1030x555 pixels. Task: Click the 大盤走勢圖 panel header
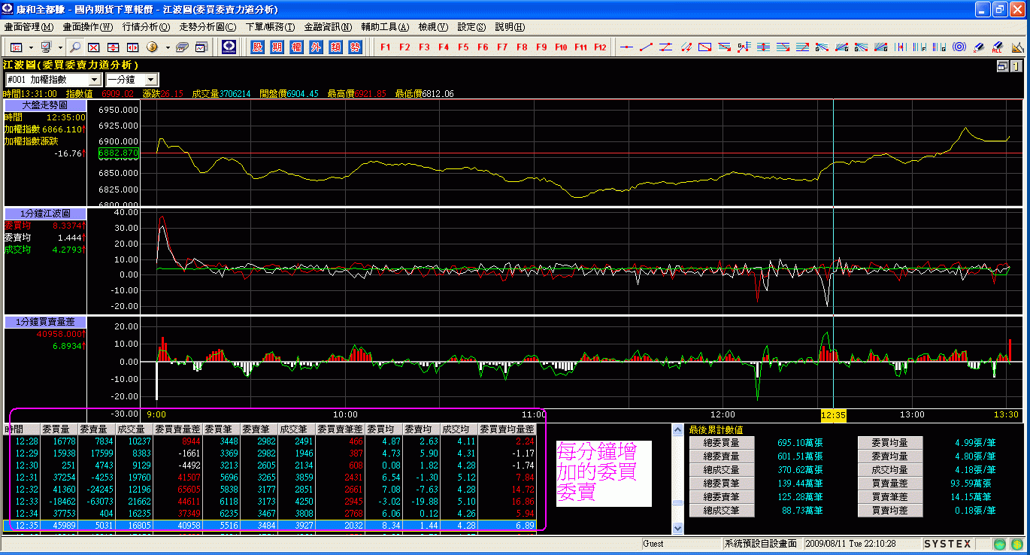45,106
